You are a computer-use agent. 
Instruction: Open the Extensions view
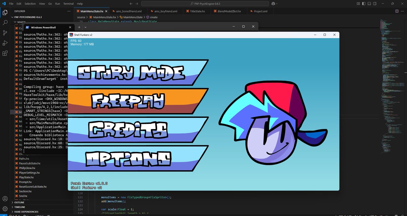[x=5, y=53]
